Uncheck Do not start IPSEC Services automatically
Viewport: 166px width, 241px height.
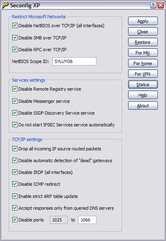pos(15,125)
